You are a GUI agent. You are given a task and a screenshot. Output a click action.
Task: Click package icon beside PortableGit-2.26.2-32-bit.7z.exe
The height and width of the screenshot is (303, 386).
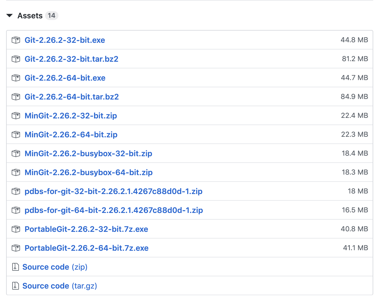point(16,229)
